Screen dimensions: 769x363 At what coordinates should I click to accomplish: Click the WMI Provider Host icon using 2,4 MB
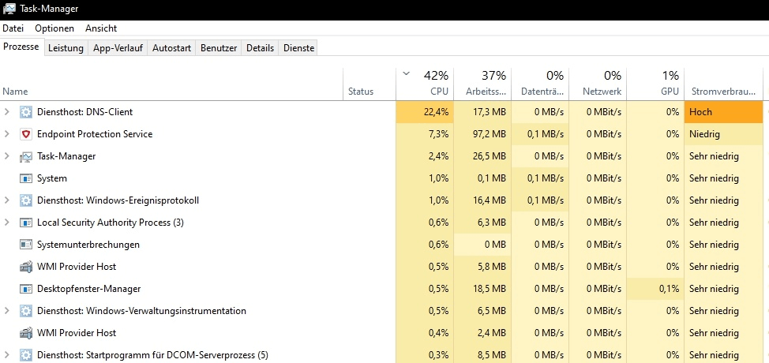[x=25, y=333]
